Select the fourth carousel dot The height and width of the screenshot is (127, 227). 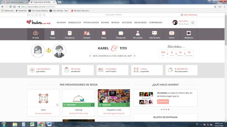pyautogui.click(x=168, y=110)
